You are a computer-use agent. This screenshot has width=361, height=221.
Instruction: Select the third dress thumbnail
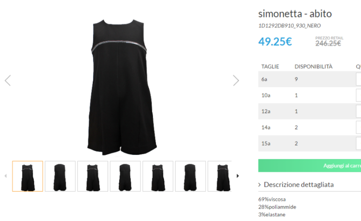tap(93, 176)
